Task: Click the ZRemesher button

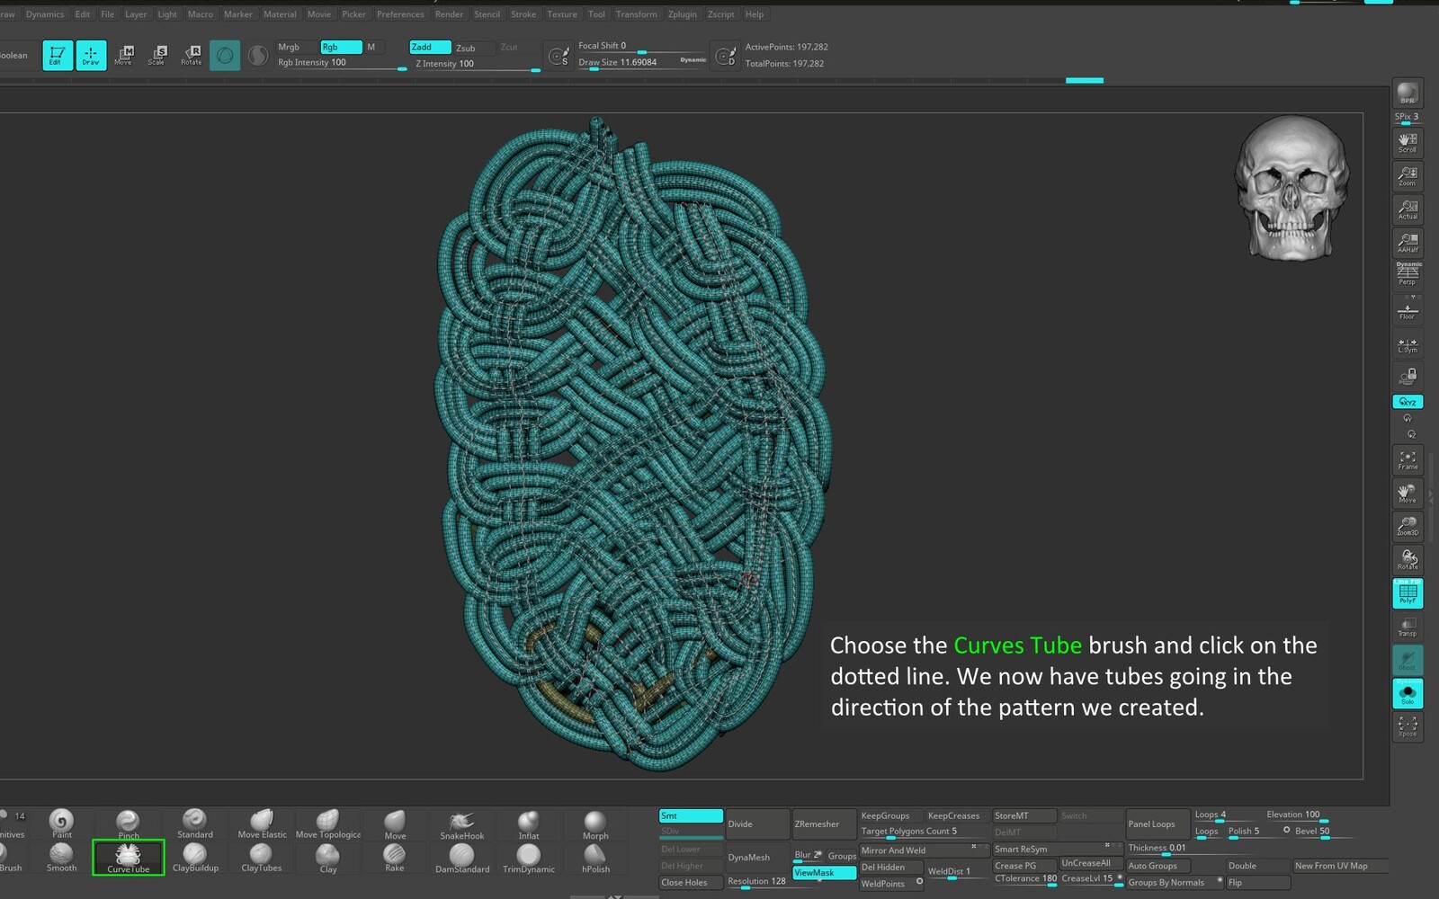Action: [x=817, y=823]
